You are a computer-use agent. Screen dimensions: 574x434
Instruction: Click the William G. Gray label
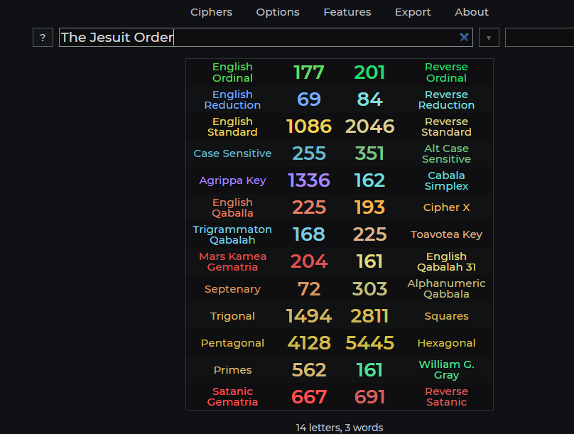click(446, 369)
